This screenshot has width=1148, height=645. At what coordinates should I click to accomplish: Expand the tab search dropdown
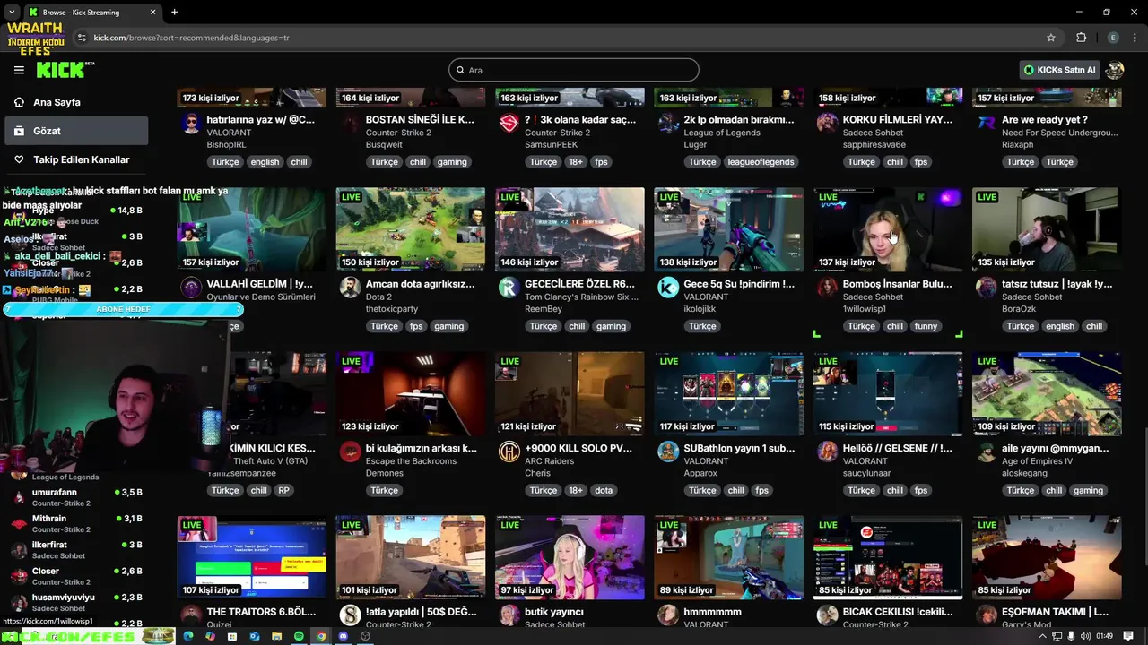pyautogui.click(x=11, y=12)
